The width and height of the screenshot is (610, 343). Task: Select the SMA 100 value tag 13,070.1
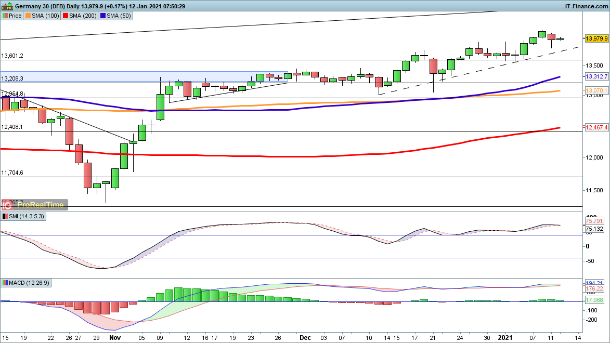(x=596, y=91)
